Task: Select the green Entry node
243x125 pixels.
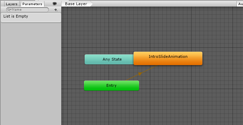Action: 112,85
